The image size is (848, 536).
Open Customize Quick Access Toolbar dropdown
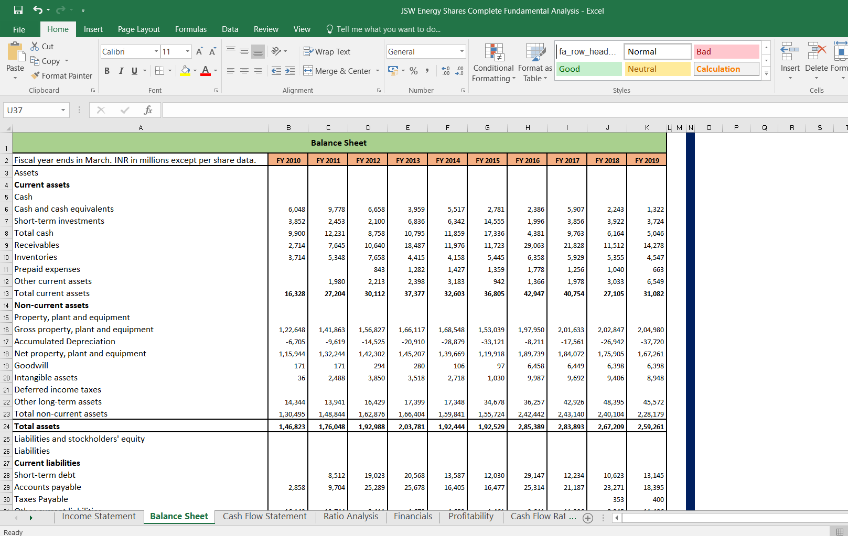tap(83, 10)
